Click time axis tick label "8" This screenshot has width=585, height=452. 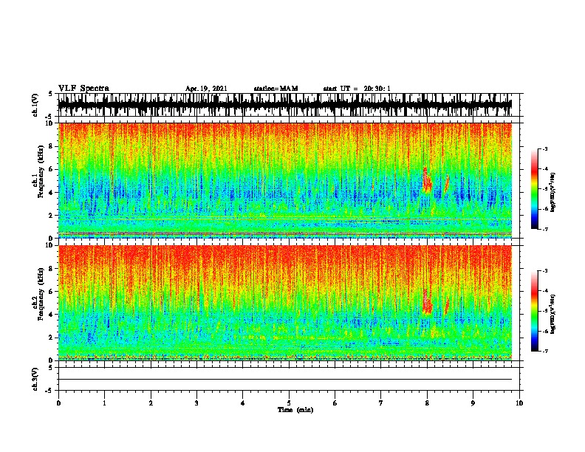[427, 403]
